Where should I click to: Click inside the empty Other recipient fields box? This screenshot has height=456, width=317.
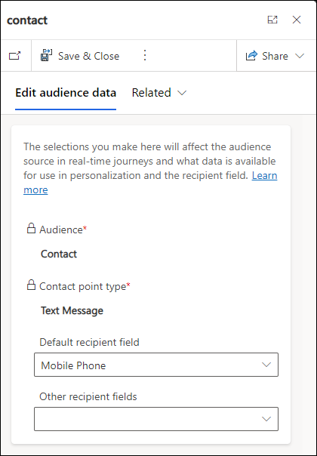(156, 419)
